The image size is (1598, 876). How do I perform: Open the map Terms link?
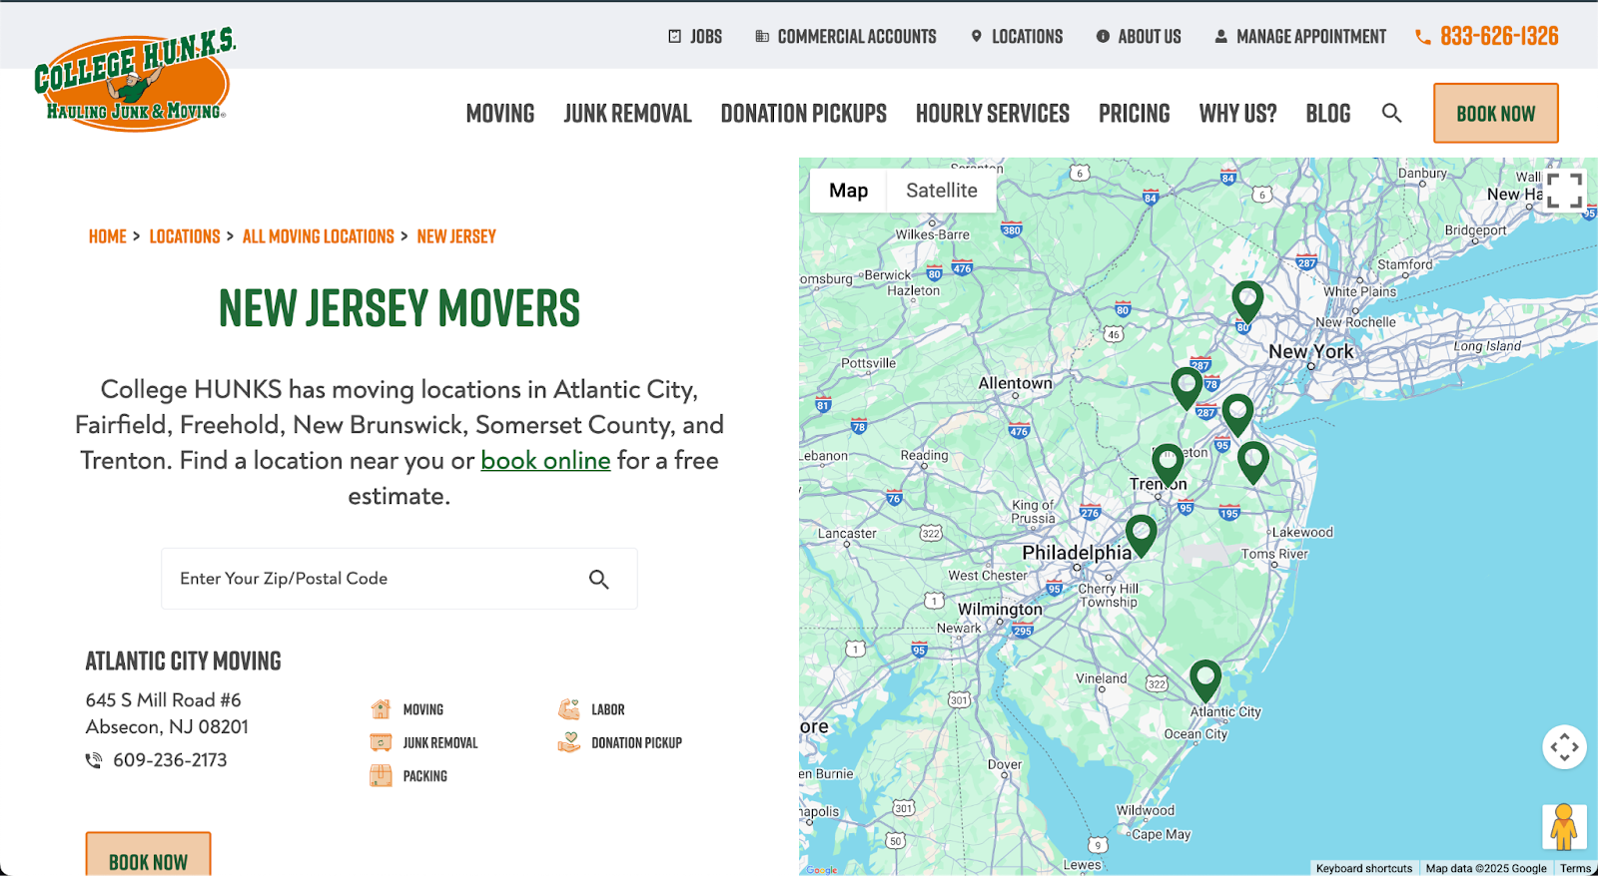(1575, 868)
